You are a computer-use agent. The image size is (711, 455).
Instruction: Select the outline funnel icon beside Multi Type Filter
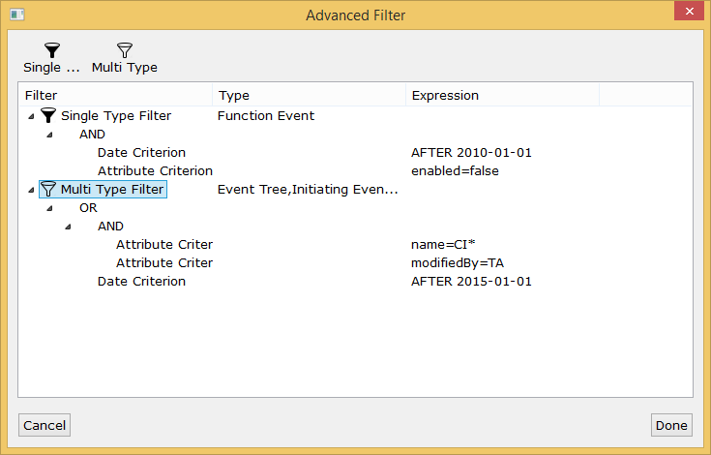[48, 189]
